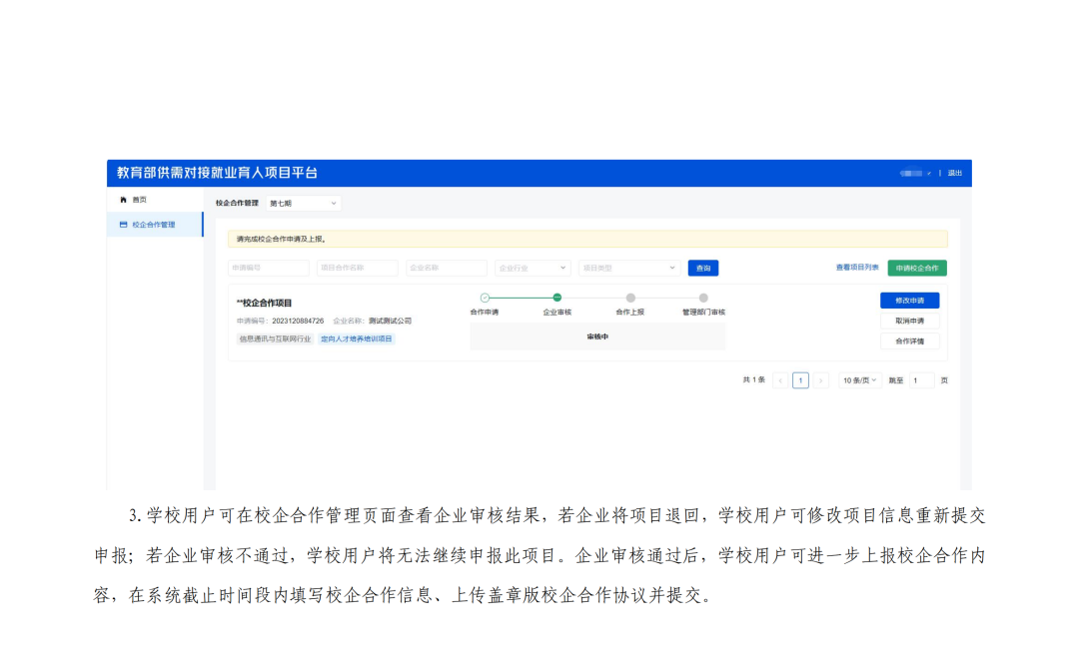Click the 查询 search button
Screen dimensions: 1079x668
tap(702, 267)
